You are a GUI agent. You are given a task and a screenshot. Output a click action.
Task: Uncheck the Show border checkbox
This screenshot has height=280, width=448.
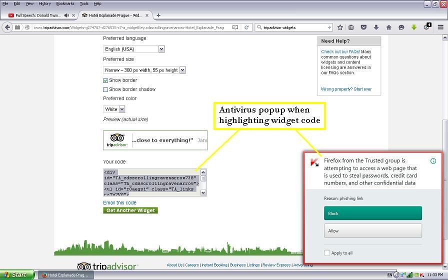click(x=105, y=80)
